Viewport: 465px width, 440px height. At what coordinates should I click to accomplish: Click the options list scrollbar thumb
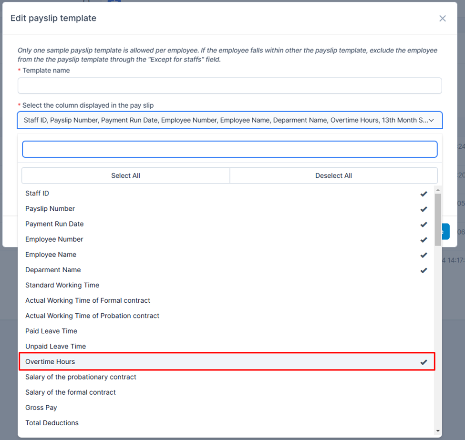[438, 219]
